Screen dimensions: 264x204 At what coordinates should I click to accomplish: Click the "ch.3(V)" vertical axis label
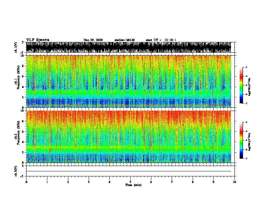click(x=16, y=171)
